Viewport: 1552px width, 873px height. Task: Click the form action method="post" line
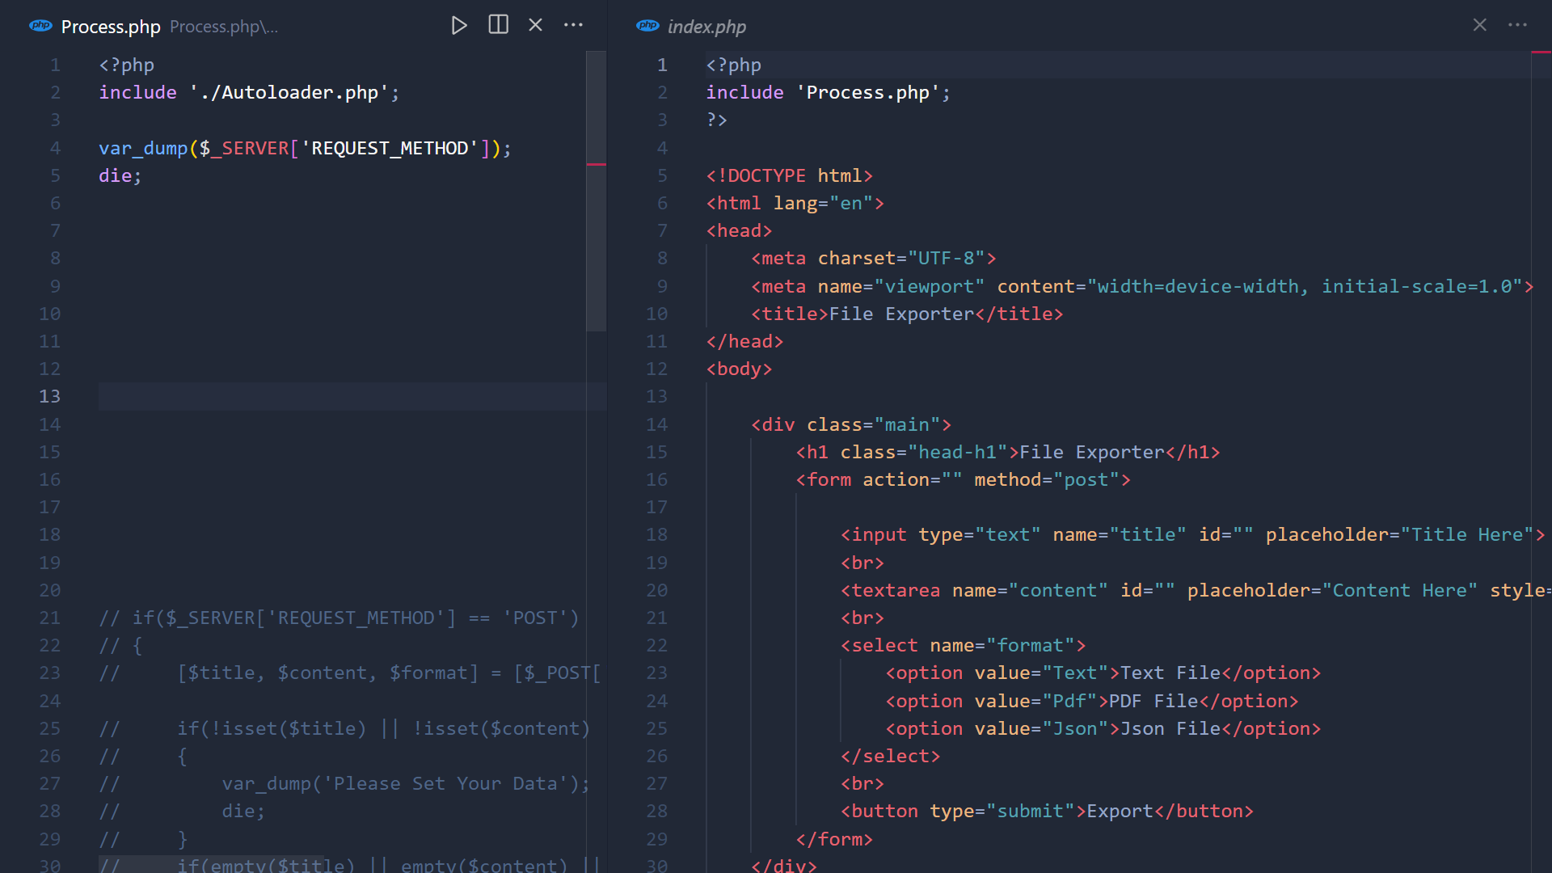tap(963, 479)
